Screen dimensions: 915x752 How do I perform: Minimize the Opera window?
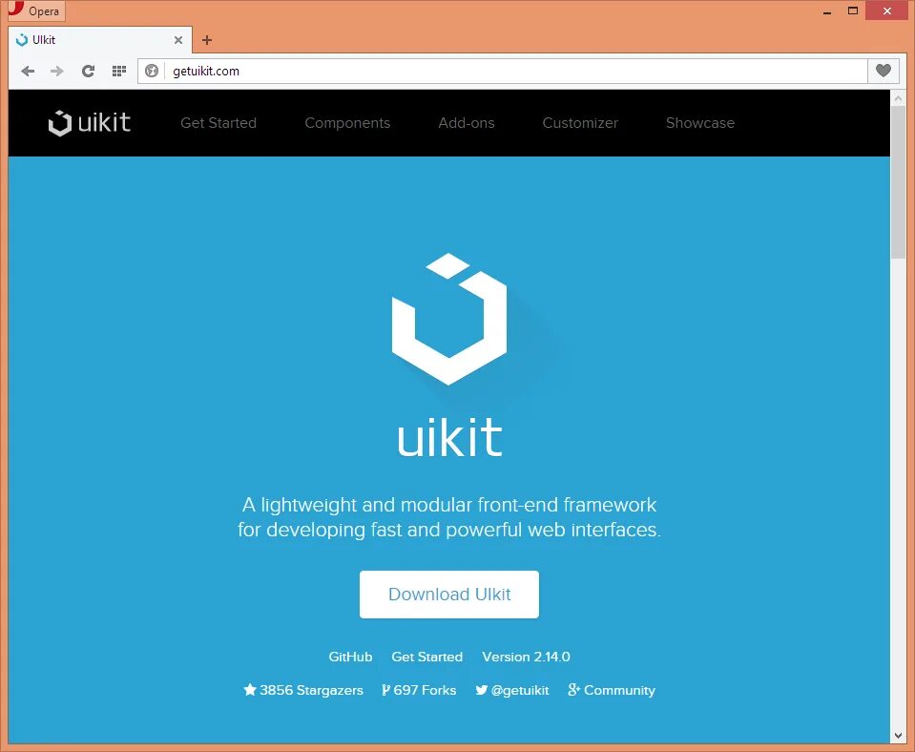point(827,11)
